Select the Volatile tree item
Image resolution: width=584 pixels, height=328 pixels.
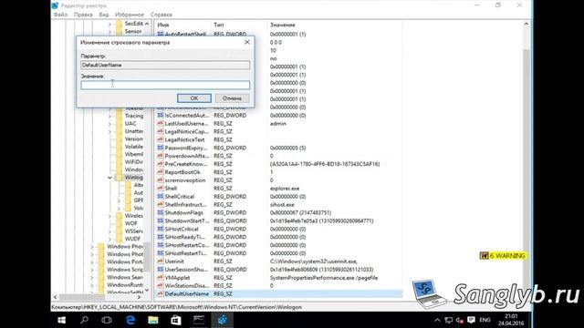(x=134, y=147)
